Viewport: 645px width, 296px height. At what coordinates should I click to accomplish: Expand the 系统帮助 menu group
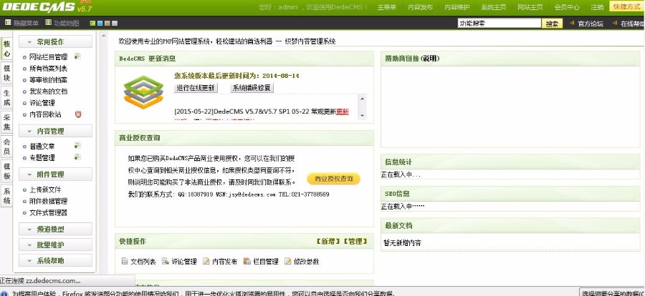point(55,261)
